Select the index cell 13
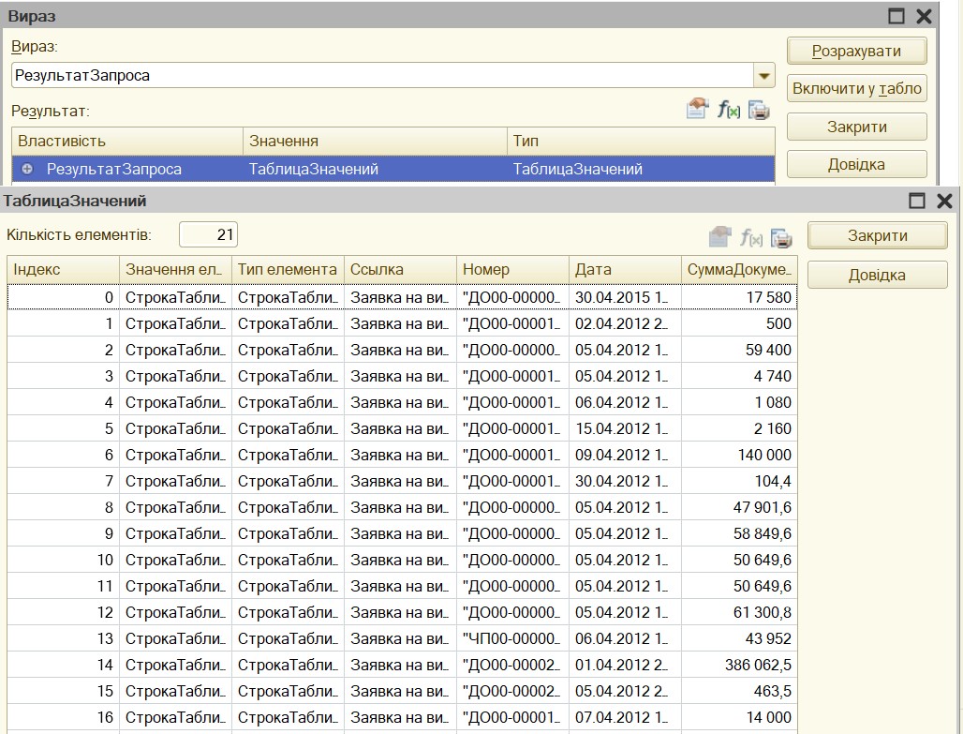Viewport: 963px width, 734px height. pyautogui.click(x=64, y=638)
